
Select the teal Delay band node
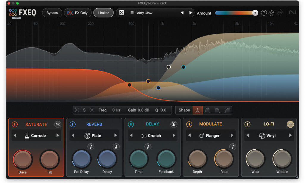[183, 67]
